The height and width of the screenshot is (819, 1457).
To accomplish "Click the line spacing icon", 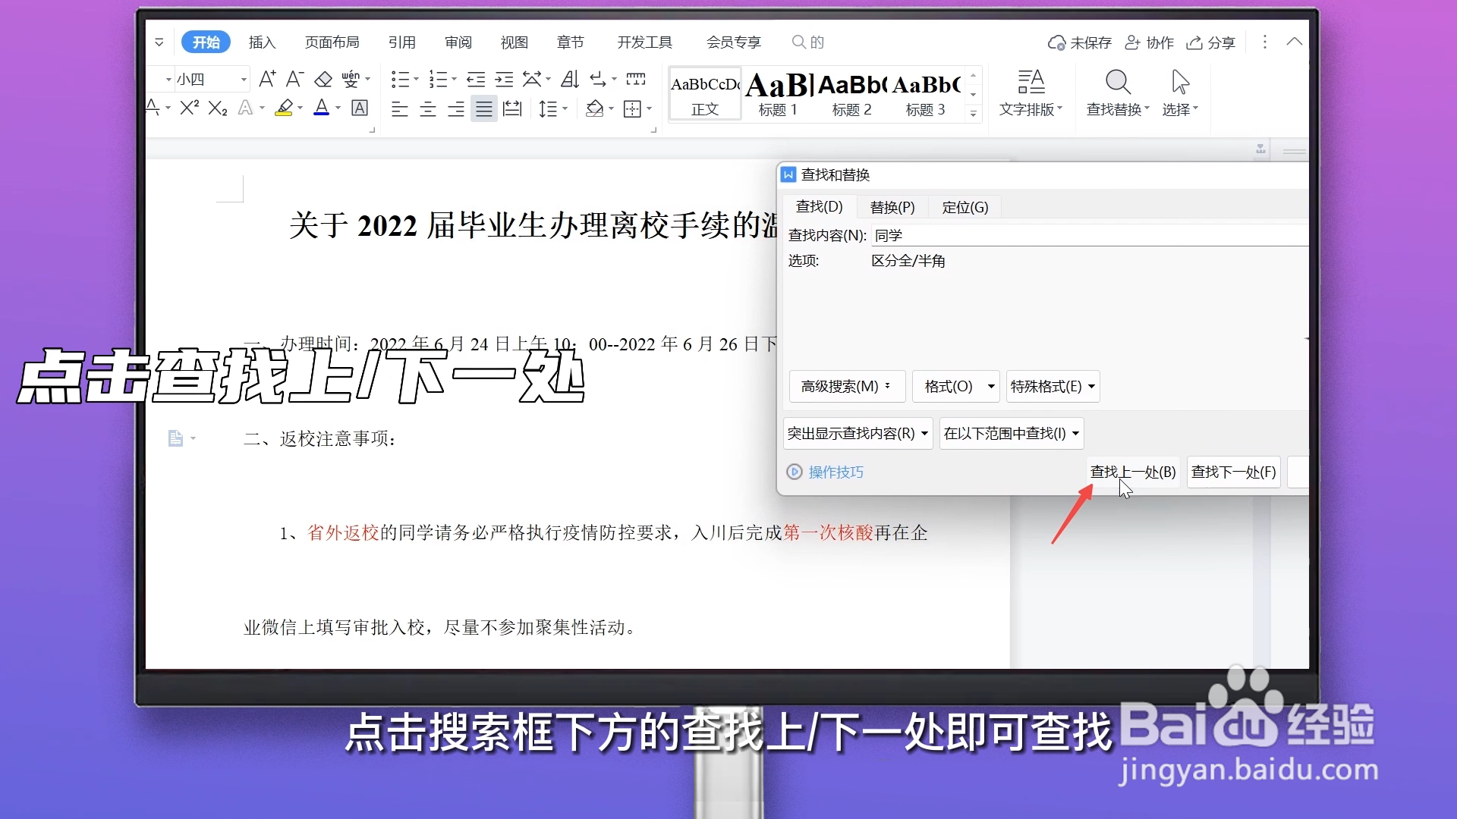I will point(548,109).
